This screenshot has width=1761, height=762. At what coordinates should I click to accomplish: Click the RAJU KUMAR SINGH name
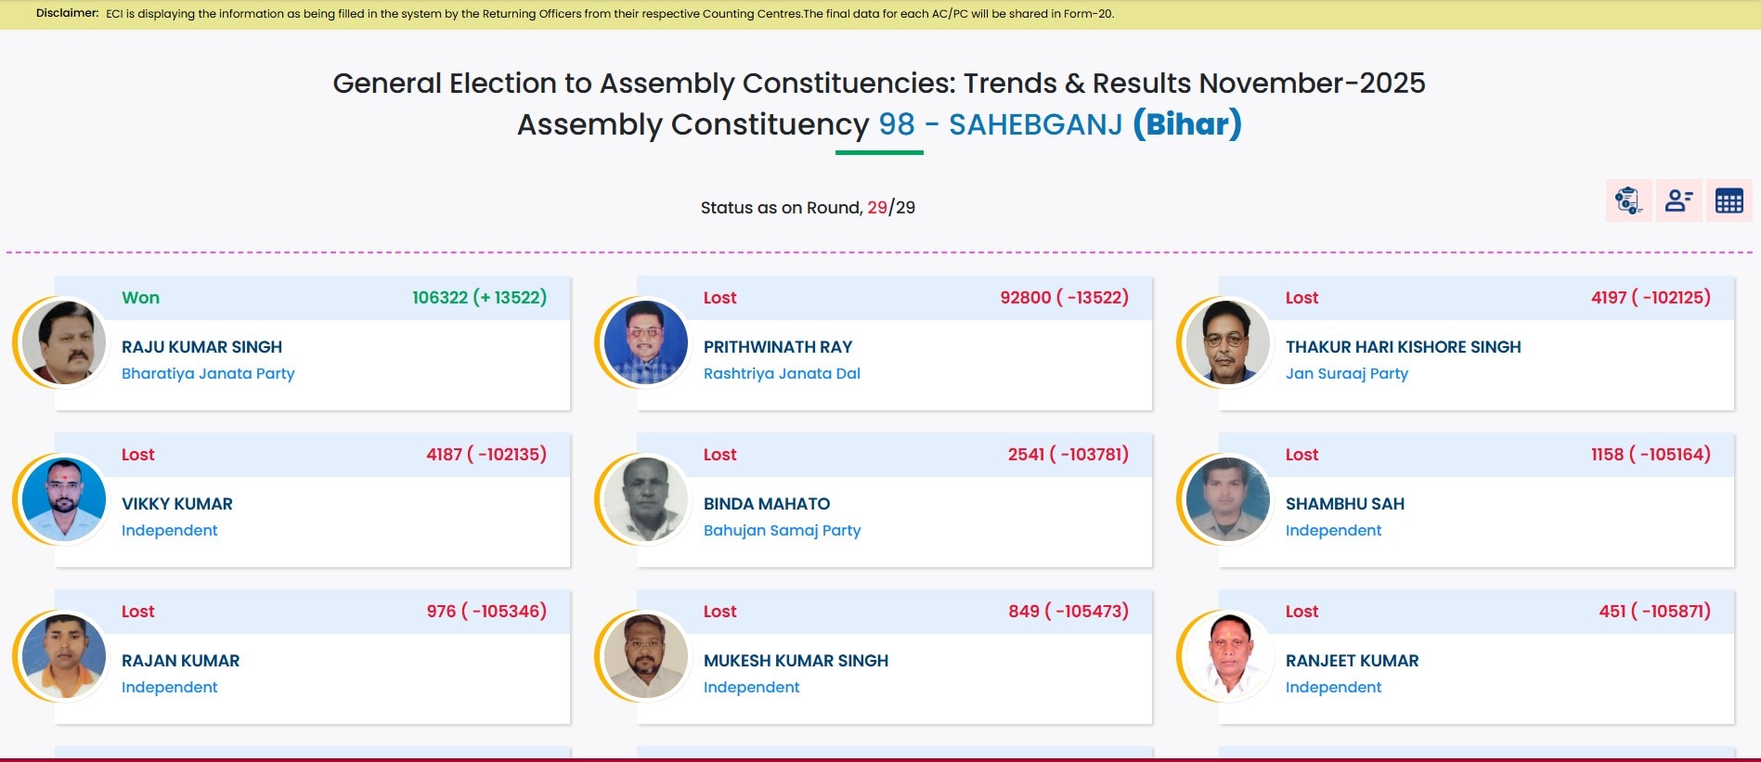pyautogui.click(x=201, y=347)
